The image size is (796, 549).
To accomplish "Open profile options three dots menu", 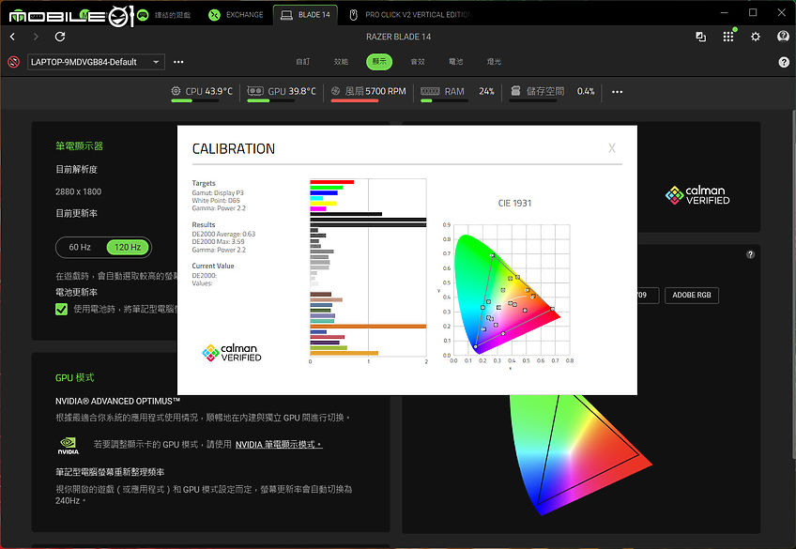I will 178,62.
